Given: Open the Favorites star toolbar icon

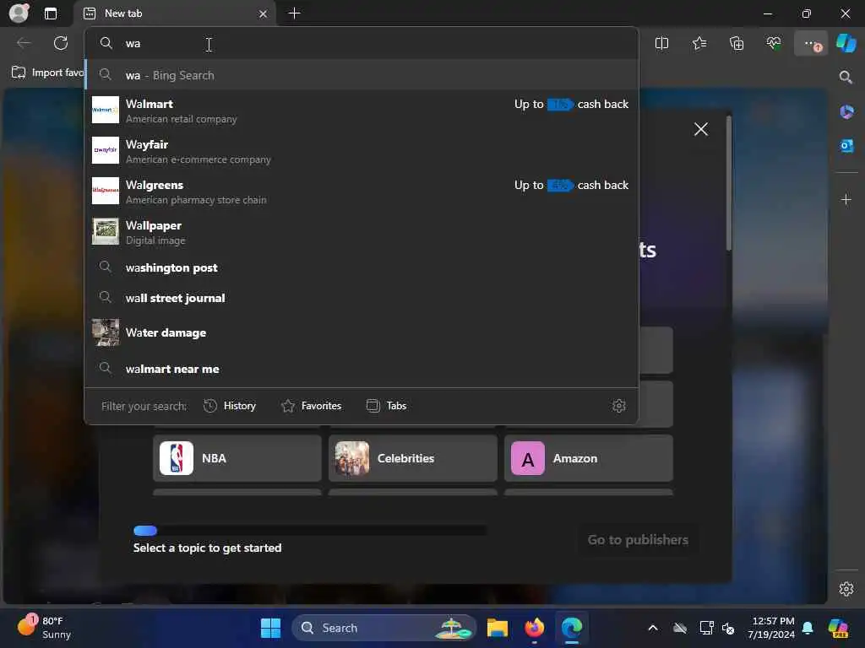Looking at the screenshot, I should coord(699,43).
